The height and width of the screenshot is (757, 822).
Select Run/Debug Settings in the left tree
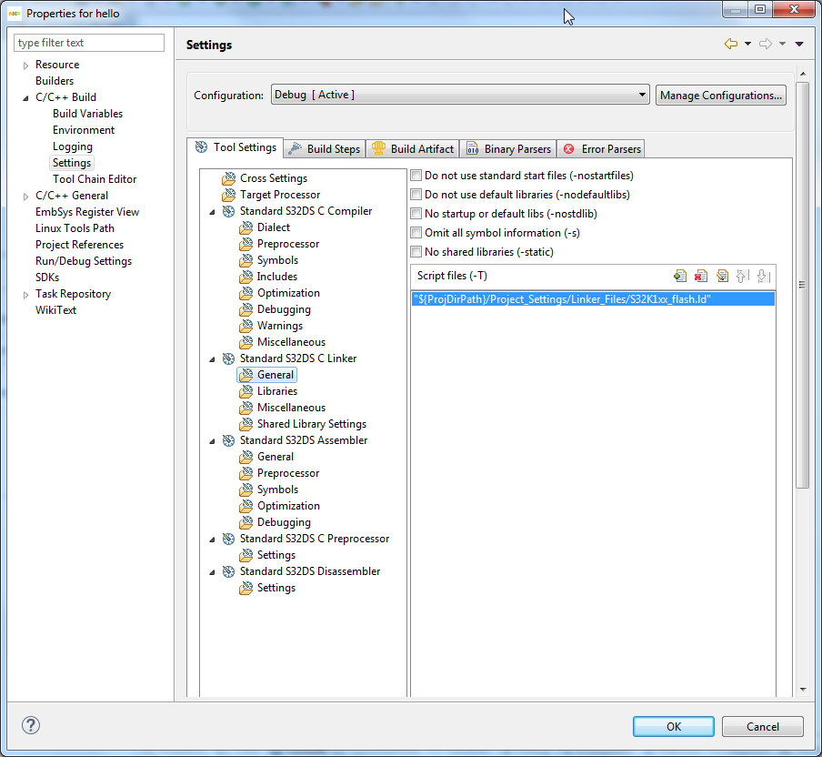tap(84, 261)
